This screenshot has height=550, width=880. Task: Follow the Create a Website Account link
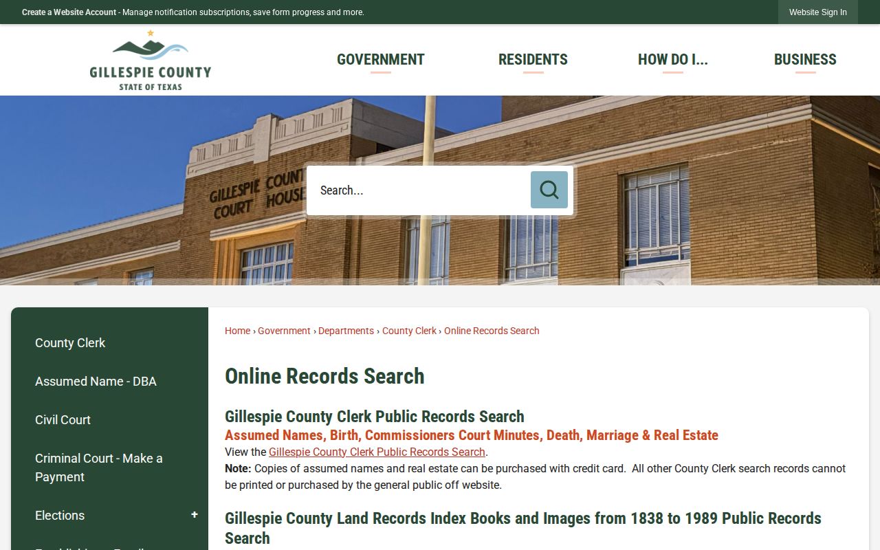click(69, 12)
